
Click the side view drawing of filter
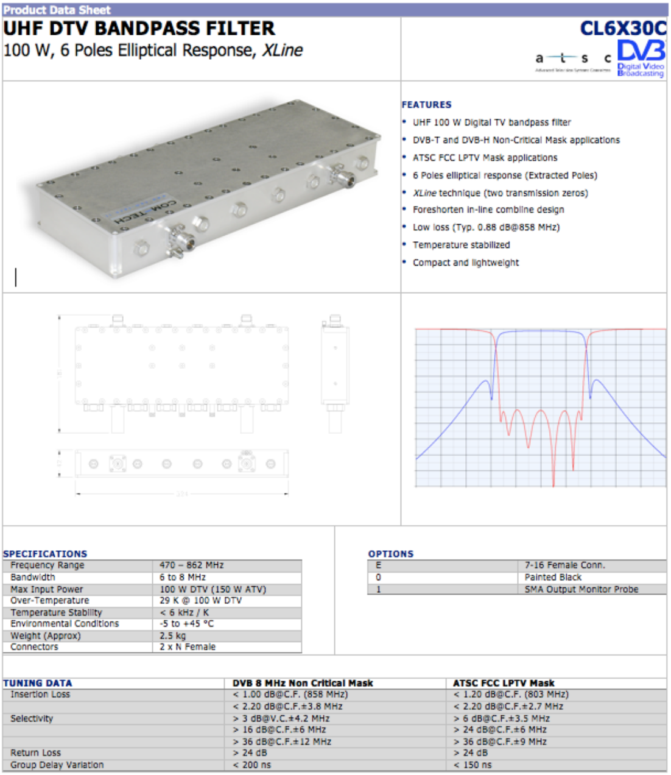(335, 374)
